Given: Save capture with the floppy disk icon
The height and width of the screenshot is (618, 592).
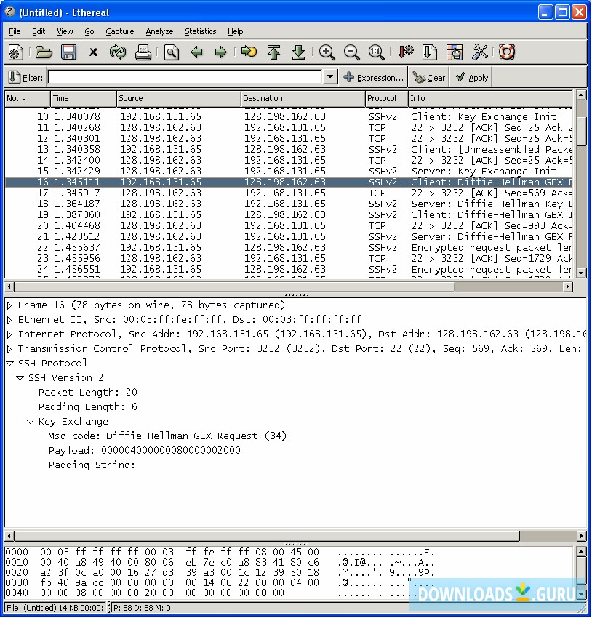Looking at the screenshot, I should [x=68, y=52].
